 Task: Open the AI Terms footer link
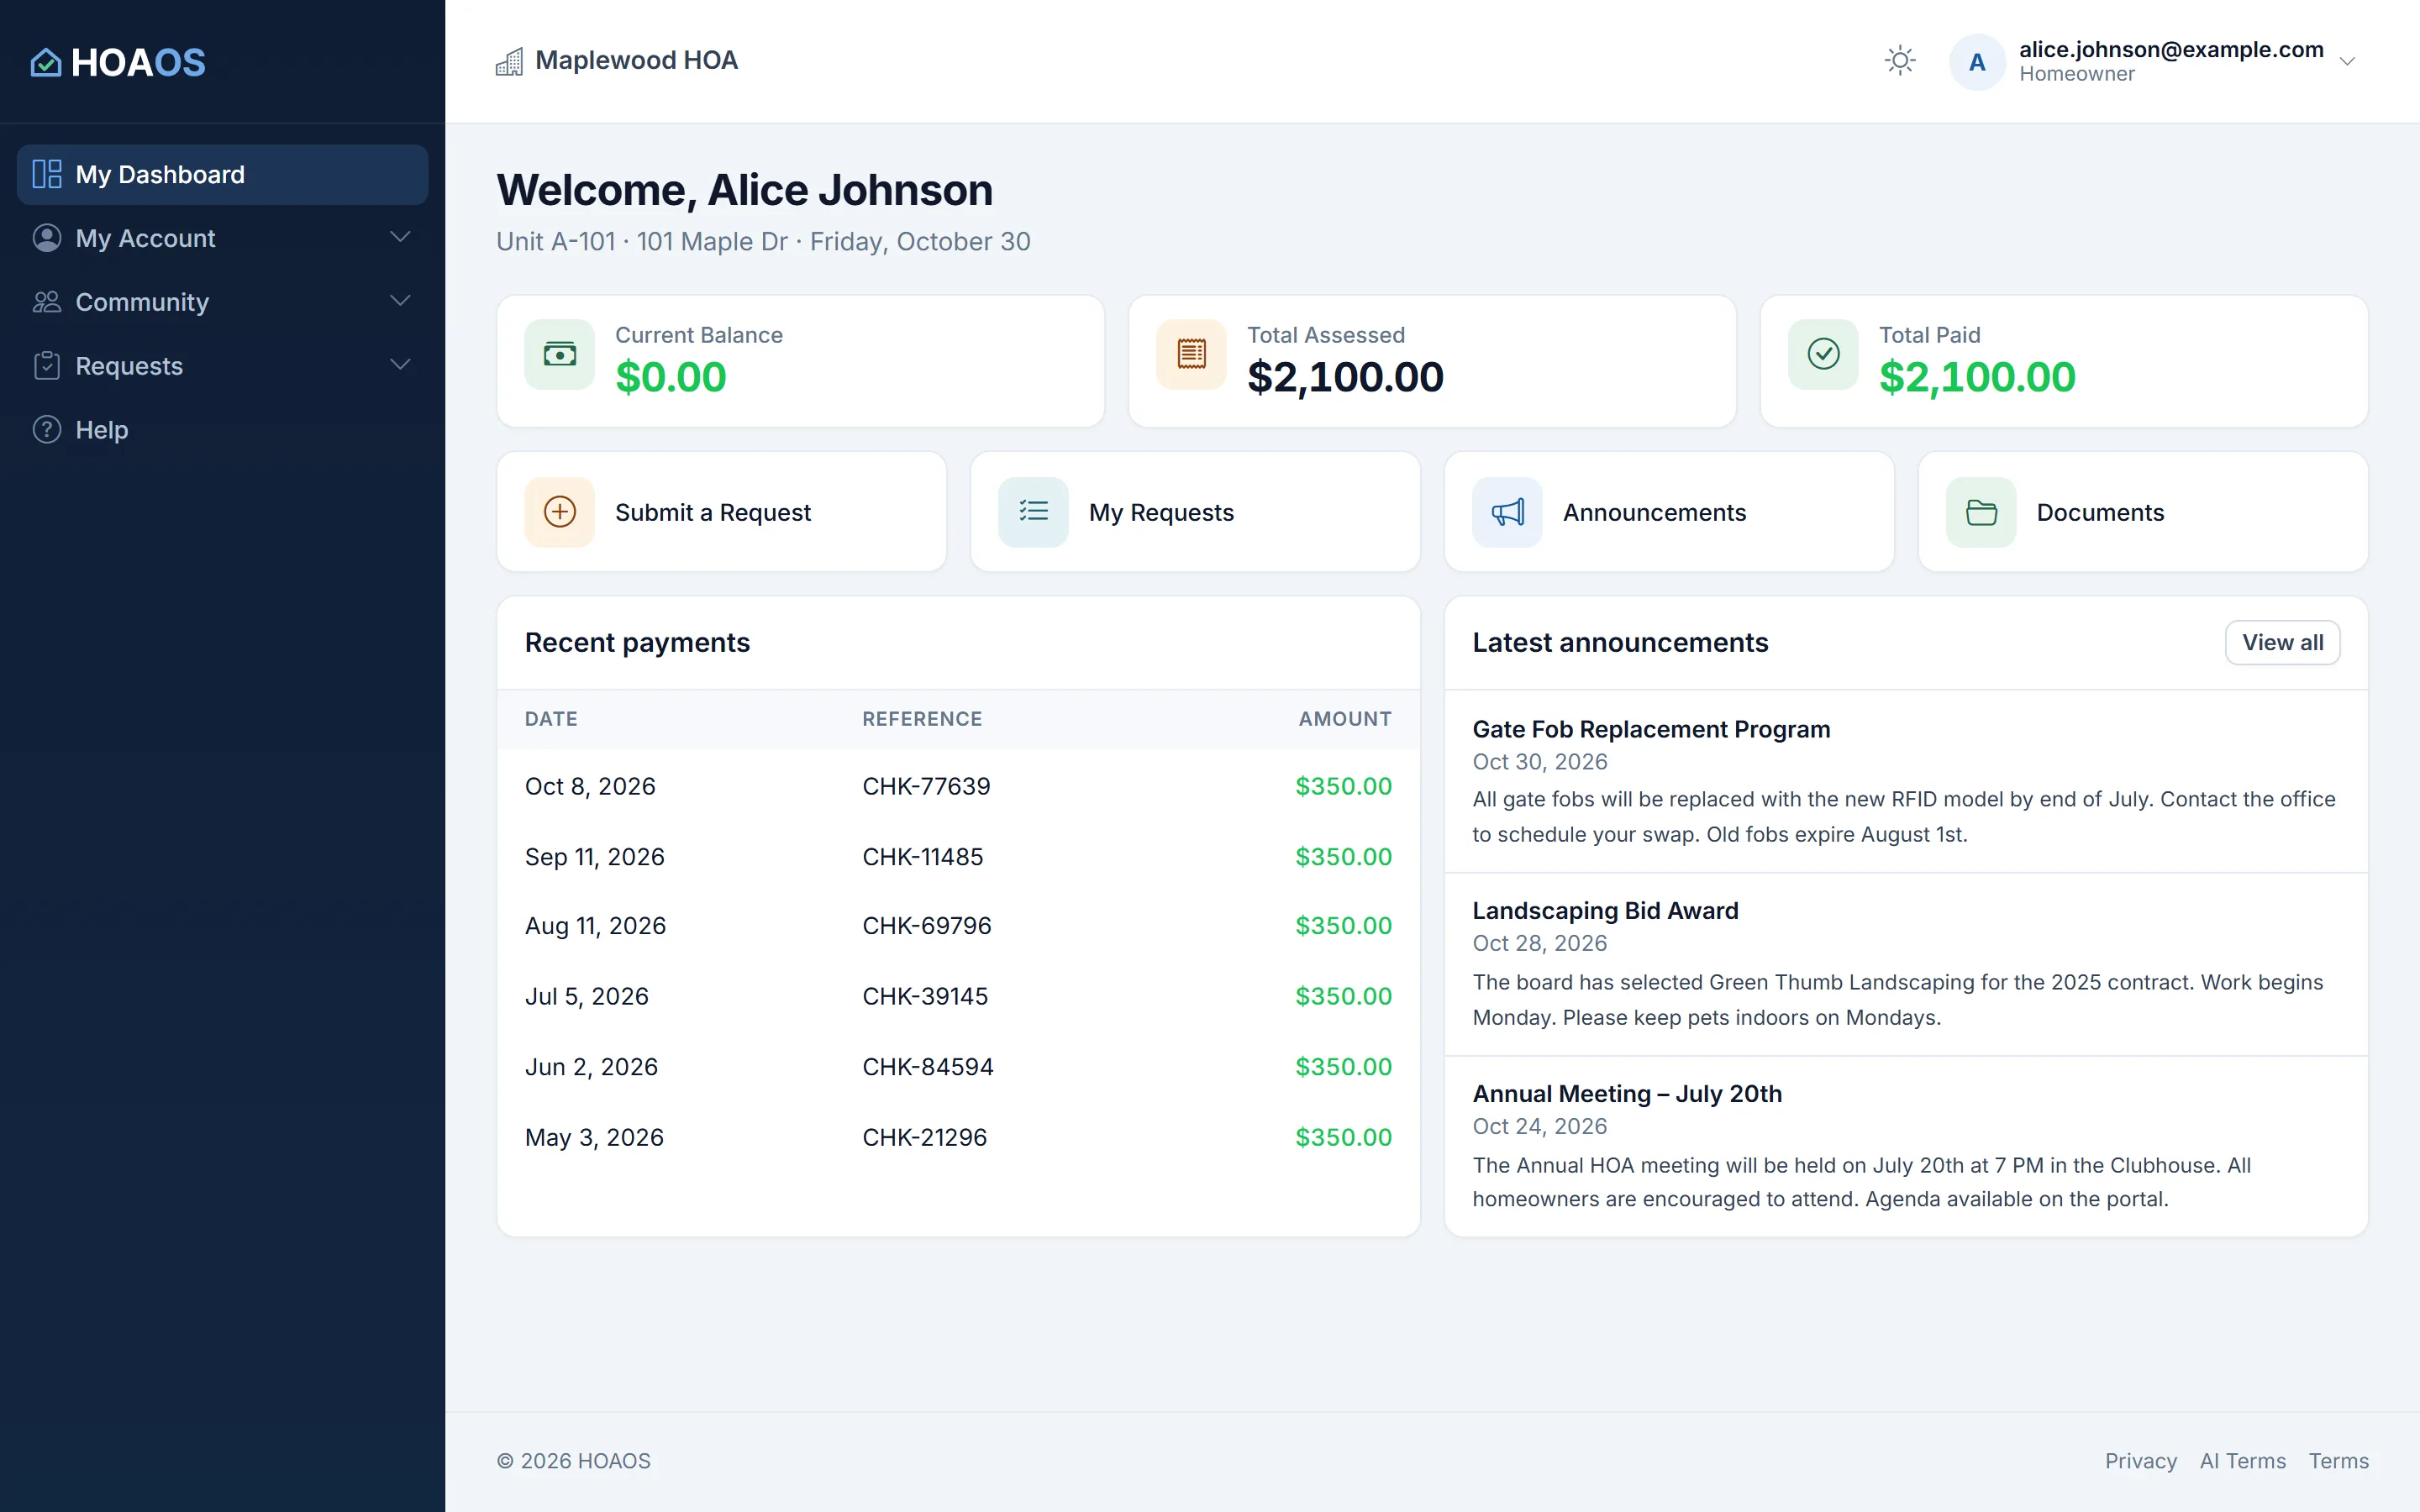pos(2243,1461)
